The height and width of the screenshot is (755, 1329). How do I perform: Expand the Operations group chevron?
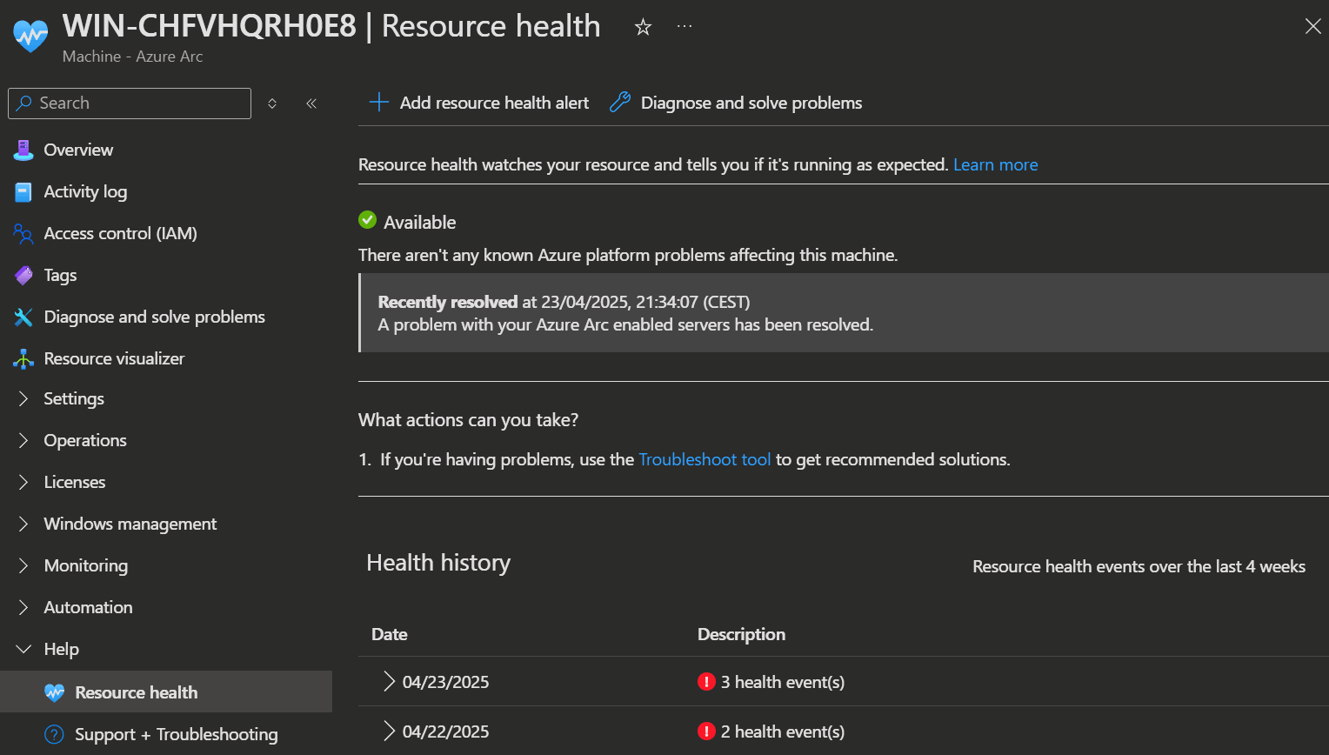(23, 440)
